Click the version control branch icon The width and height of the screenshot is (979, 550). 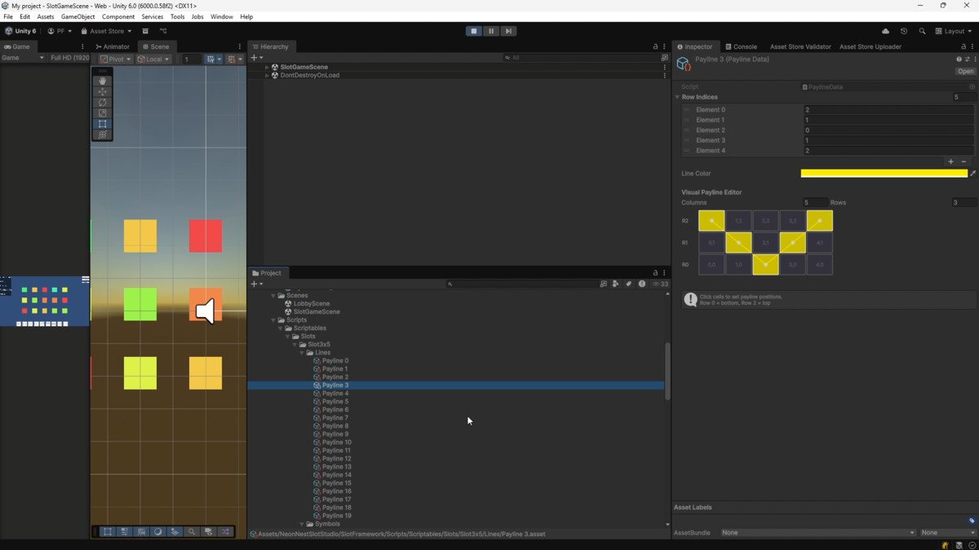pos(163,31)
